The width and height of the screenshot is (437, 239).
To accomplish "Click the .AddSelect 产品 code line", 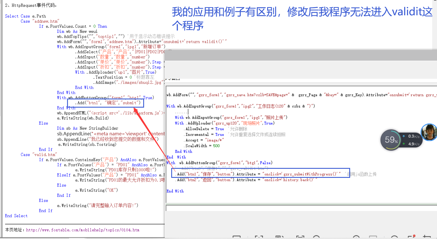I will (120, 52).
